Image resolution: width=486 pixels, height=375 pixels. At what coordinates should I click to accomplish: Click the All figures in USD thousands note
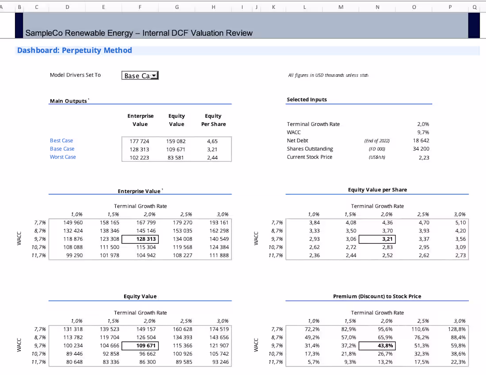pyautogui.click(x=328, y=75)
